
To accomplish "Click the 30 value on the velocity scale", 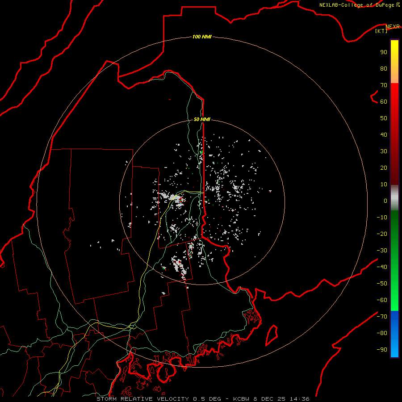I will point(384,151).
